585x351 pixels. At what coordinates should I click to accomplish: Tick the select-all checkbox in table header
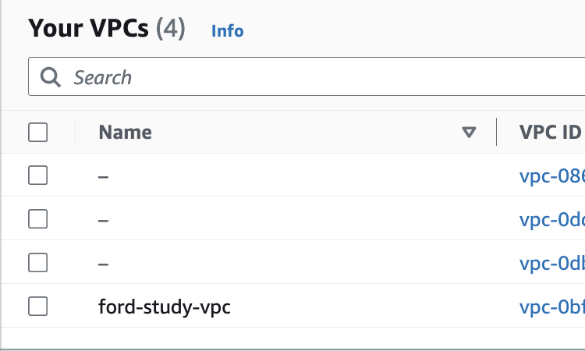[37, 132]
